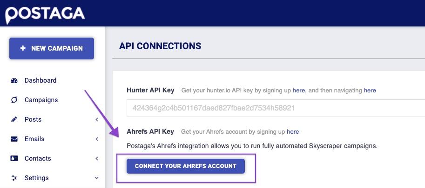
Task: Click the Emails envelope icon
Action: coord(14,139)
